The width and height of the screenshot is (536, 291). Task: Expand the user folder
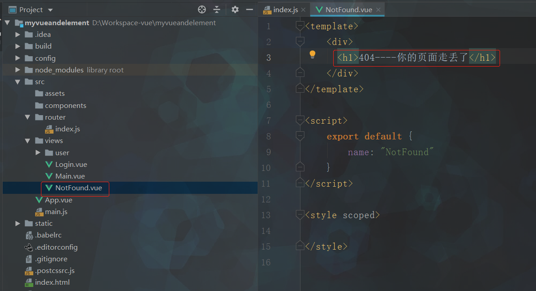point(38,152)
